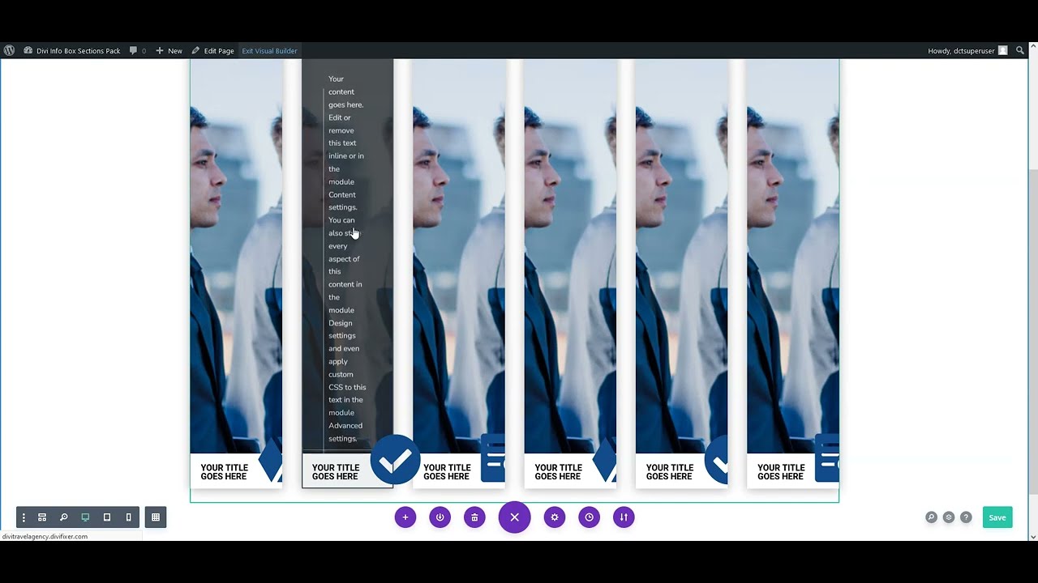Open builder settings three-dot menu
The height and width of the screenshot is (583, 1038).
click(24, 517)
